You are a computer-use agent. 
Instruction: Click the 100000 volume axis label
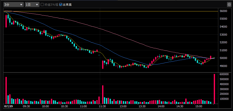pyautogui.click(x=224, y=99)
